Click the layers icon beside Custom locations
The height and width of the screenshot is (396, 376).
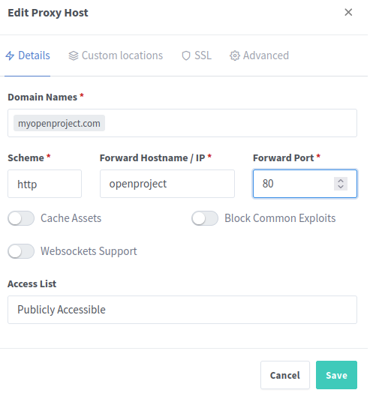point(74,55)
